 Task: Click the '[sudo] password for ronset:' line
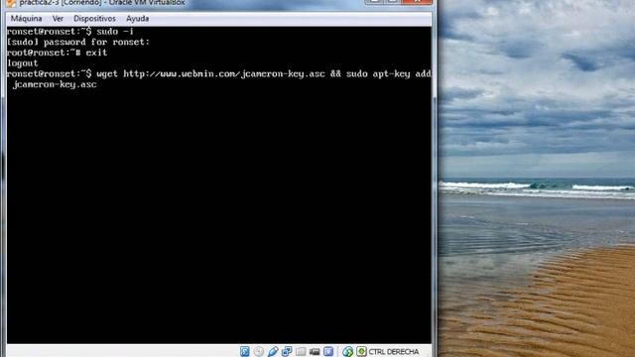tap(78, 42)
